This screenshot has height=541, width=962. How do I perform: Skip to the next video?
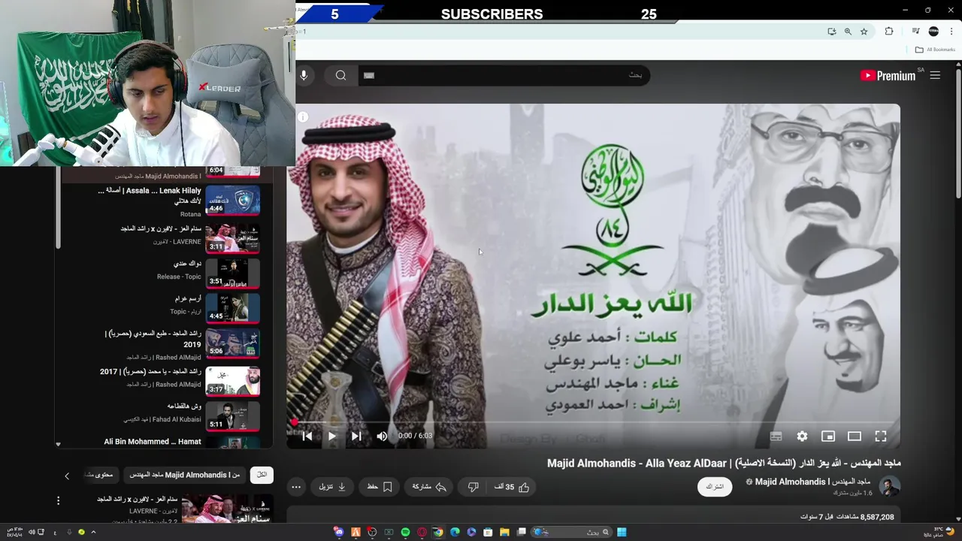[x=356, y=436]
